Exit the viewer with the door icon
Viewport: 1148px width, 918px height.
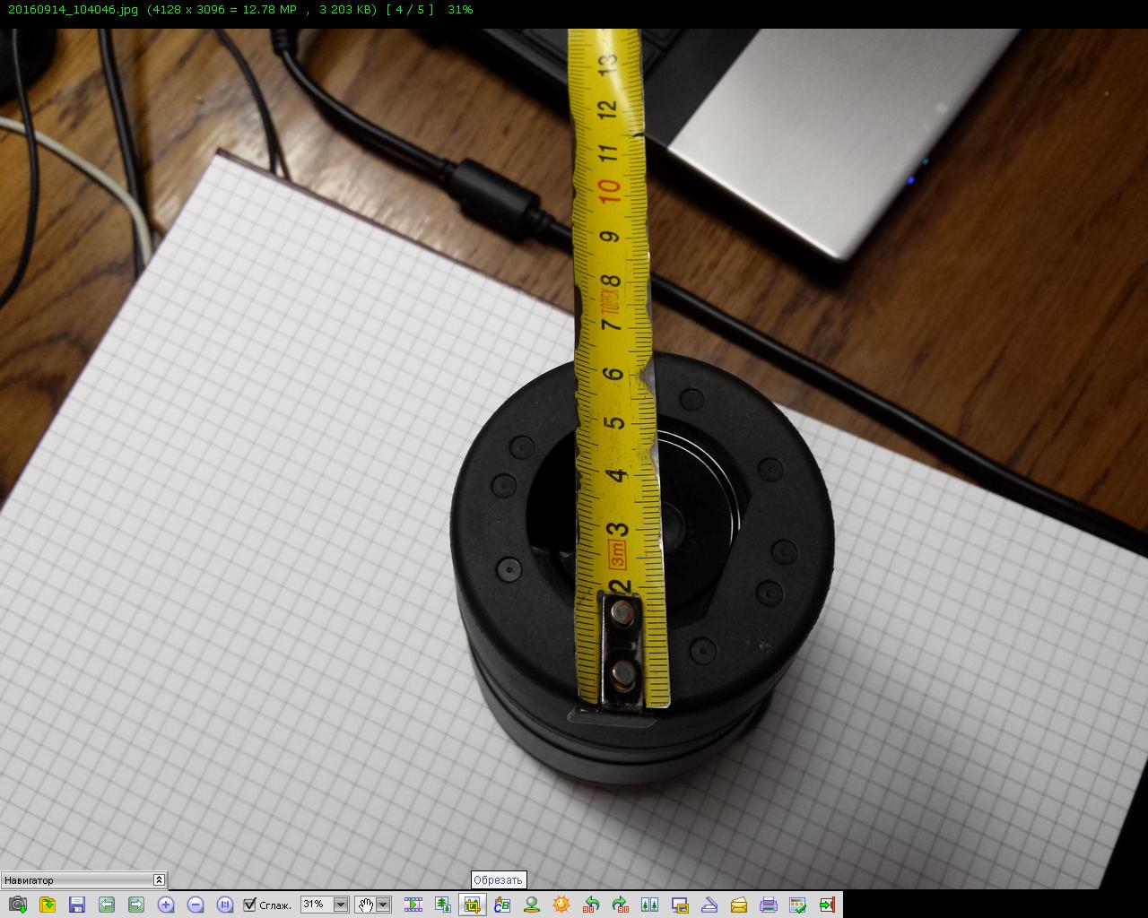click(x=828, y=905)
